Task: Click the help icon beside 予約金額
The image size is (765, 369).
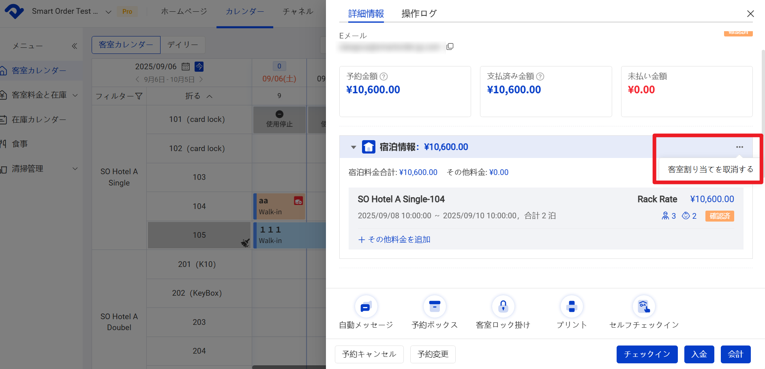Action: (x=384, y=77)
